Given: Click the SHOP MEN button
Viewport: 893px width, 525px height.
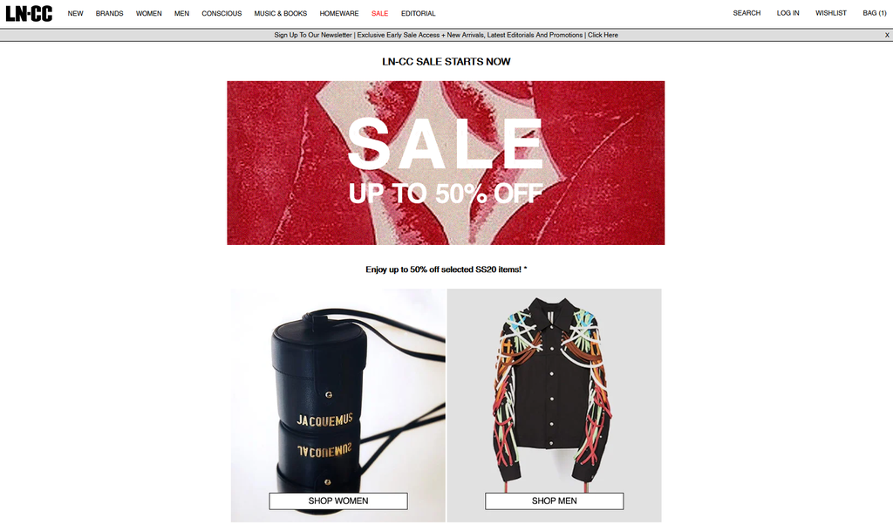Looking at the screenshot, I should [554, 501].
